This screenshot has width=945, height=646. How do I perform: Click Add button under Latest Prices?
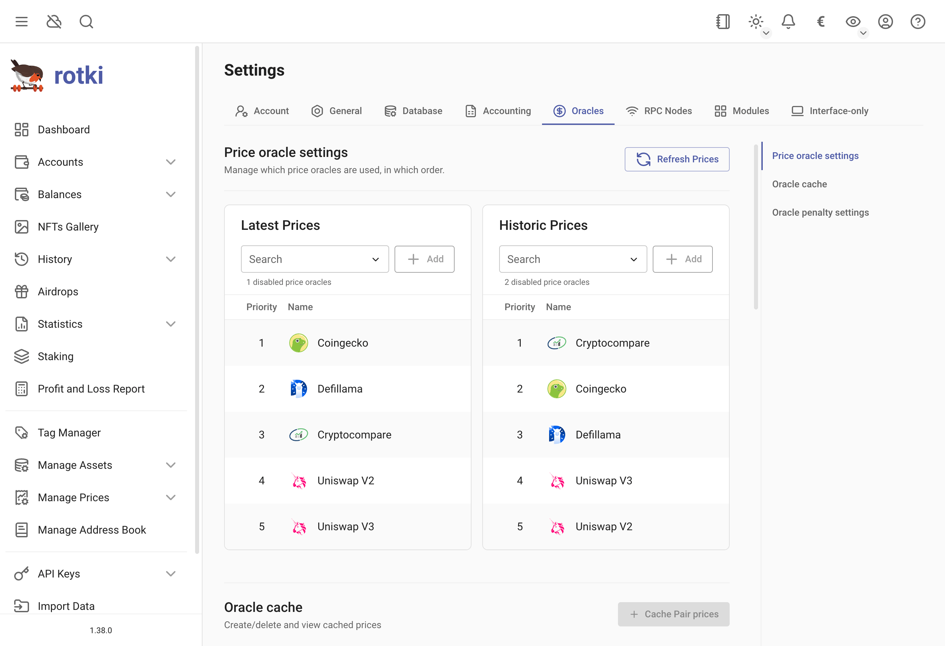424,259
